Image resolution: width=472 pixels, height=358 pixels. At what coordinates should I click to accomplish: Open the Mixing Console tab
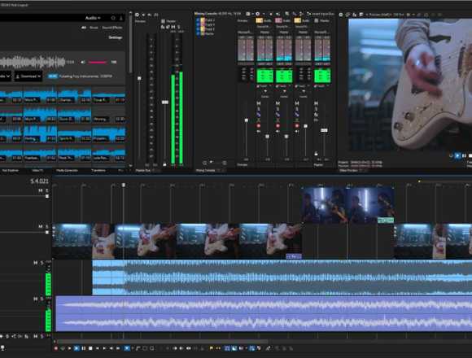tap(206, 170)
